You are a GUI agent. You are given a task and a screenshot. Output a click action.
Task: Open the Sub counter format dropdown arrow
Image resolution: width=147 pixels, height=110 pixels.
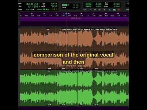39,7
